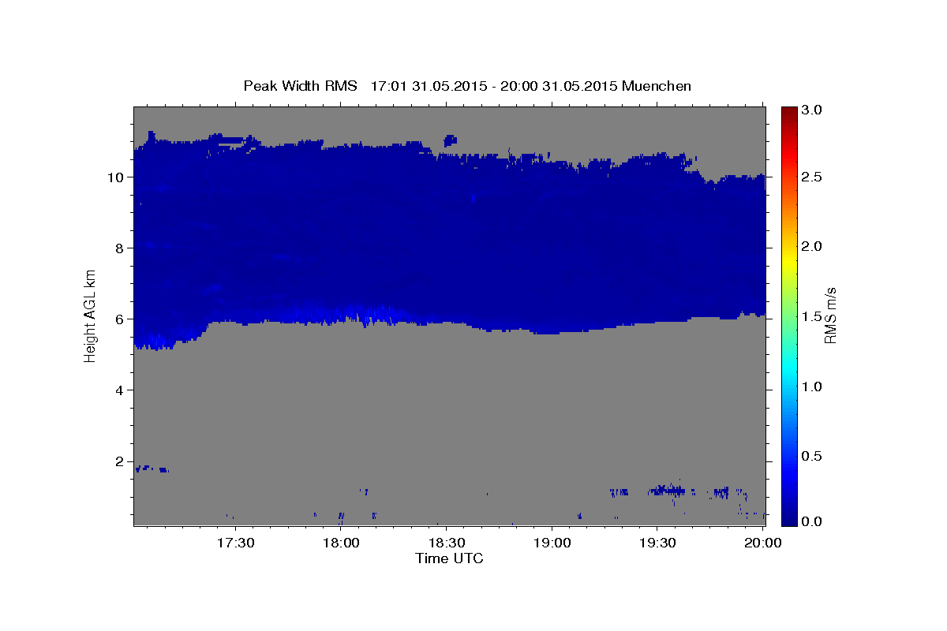Click the height tick label 4
The width and height of the screenshot is (947, 631).
(x=121, y=390)
